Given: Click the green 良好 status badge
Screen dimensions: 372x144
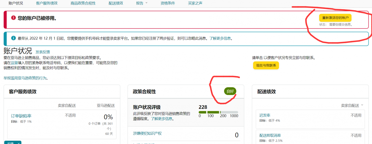Looking at the screenshot, I should (x=230, y=91).
